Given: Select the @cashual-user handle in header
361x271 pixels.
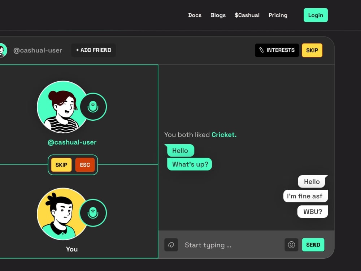Looking at the screenshot, I should click(38, 50).
